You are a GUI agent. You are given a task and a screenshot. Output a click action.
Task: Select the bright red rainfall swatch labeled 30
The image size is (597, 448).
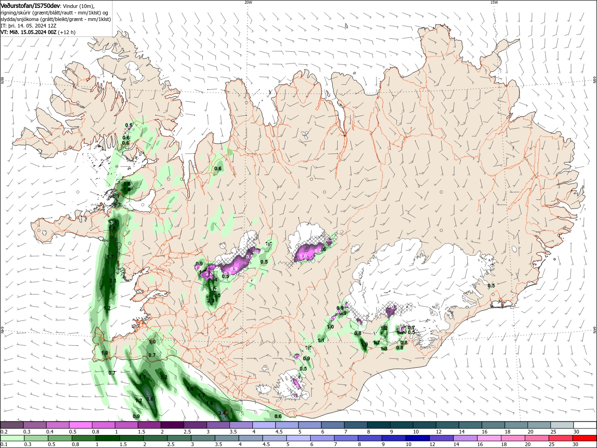point(585,438)
